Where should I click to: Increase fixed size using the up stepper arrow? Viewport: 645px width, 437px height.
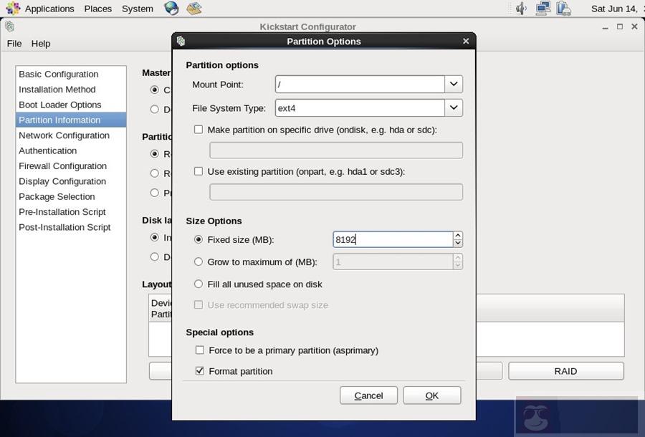coord(457,235)
